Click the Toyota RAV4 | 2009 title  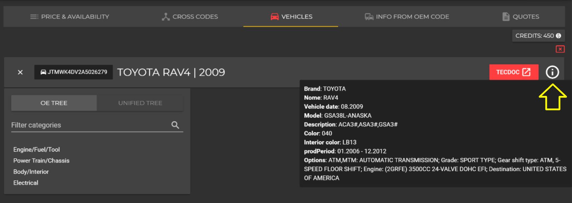[x=171, y=72]
